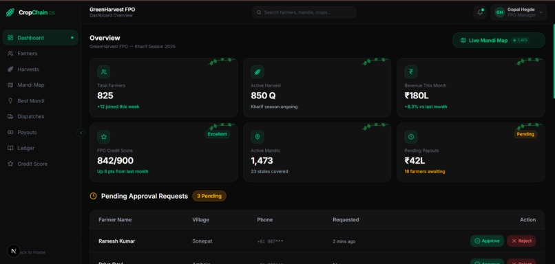Navigate to Mandi Map
Image resolution: width=555 pixels, height=264 pixels.
(41, 85)
